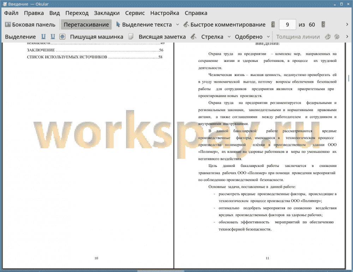Expand the main toolbar overflow chevron
The height and width of the screenshot is (272, 353).
(347, 24)
